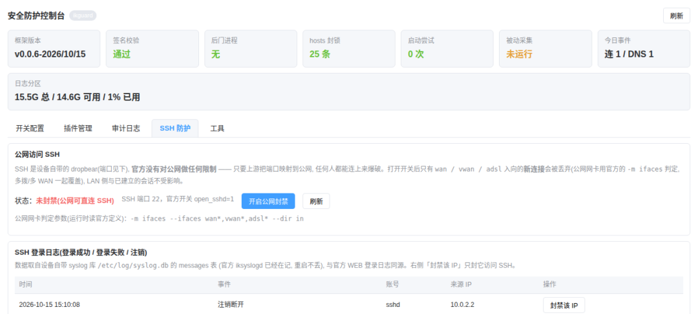Click the 操作 column header
The width and height of the screenshot is (698, 314).
550,284
